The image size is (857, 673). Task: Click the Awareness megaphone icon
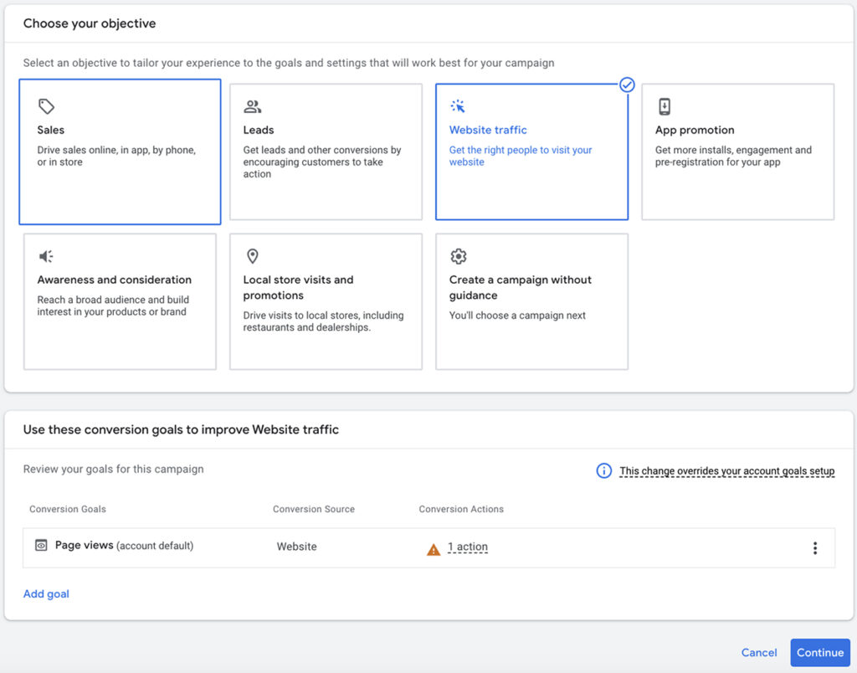(47, 256)
